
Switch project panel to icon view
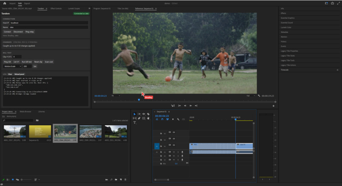13,180
